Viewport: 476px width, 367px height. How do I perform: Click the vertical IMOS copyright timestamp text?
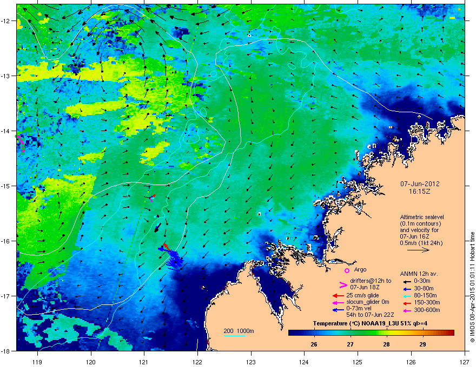[472, 287]
